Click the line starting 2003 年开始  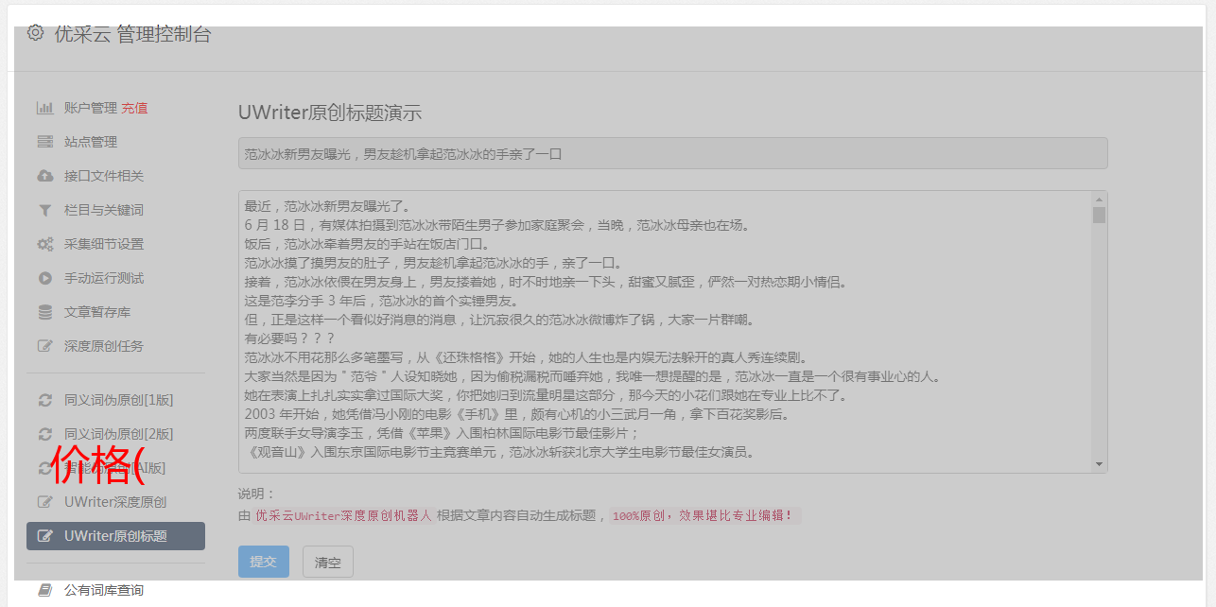[516, 414]
